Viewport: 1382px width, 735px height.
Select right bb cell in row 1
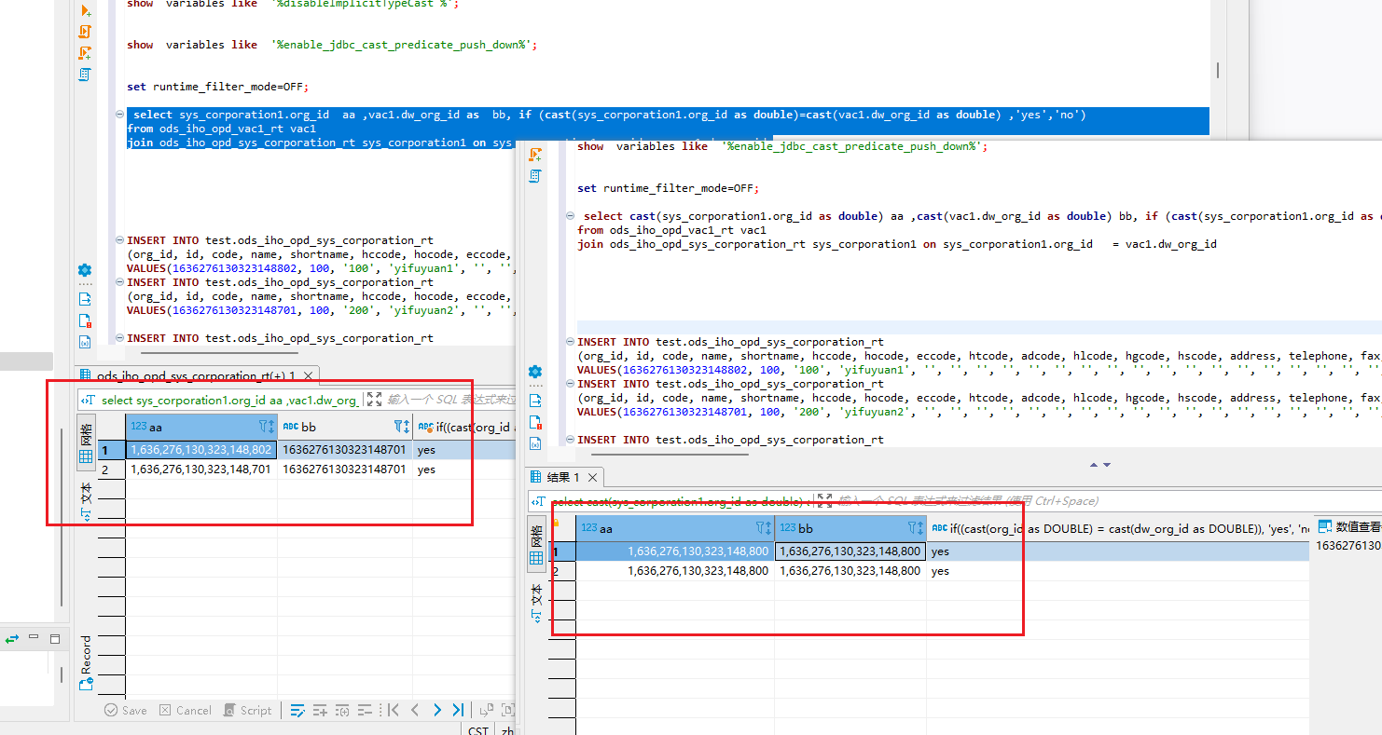pyautogui.click(x=850, y=551)
